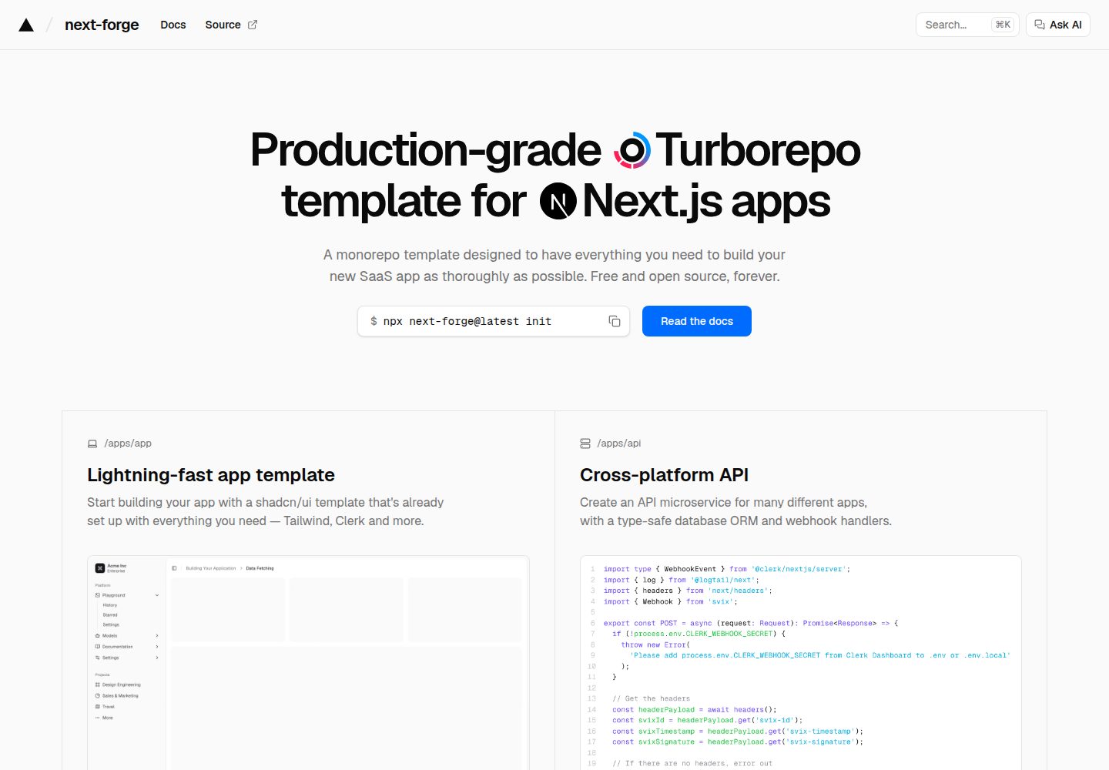Select History under Playground
Image resolution: width=1109 pixels, height=770 pixels.
[x=110, y=605]
